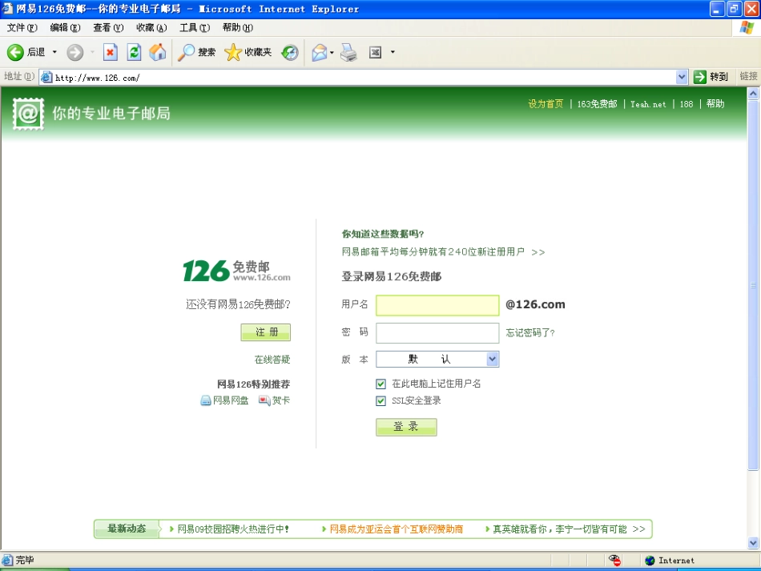Click the Forward arrow toolbar button
The width and height of the screenshot is (761, 571).
[x=74, y=52]
